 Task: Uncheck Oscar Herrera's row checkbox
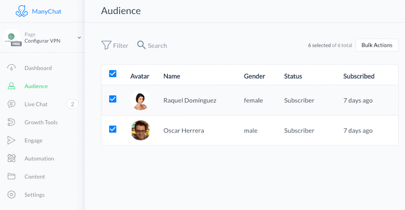[x=113, y=129]
